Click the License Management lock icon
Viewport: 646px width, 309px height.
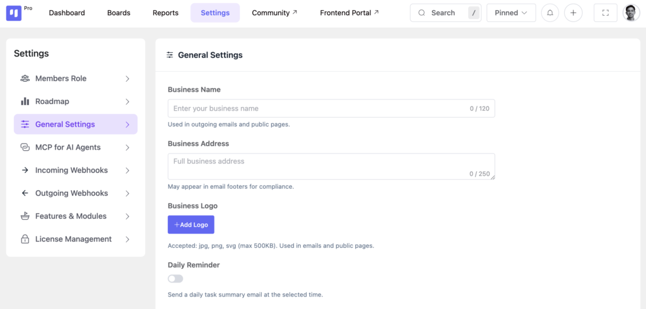[25, 239]
